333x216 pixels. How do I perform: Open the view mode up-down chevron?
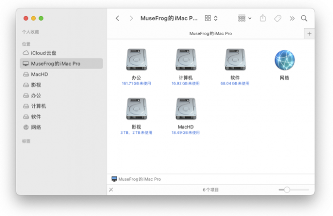[216, 18]
